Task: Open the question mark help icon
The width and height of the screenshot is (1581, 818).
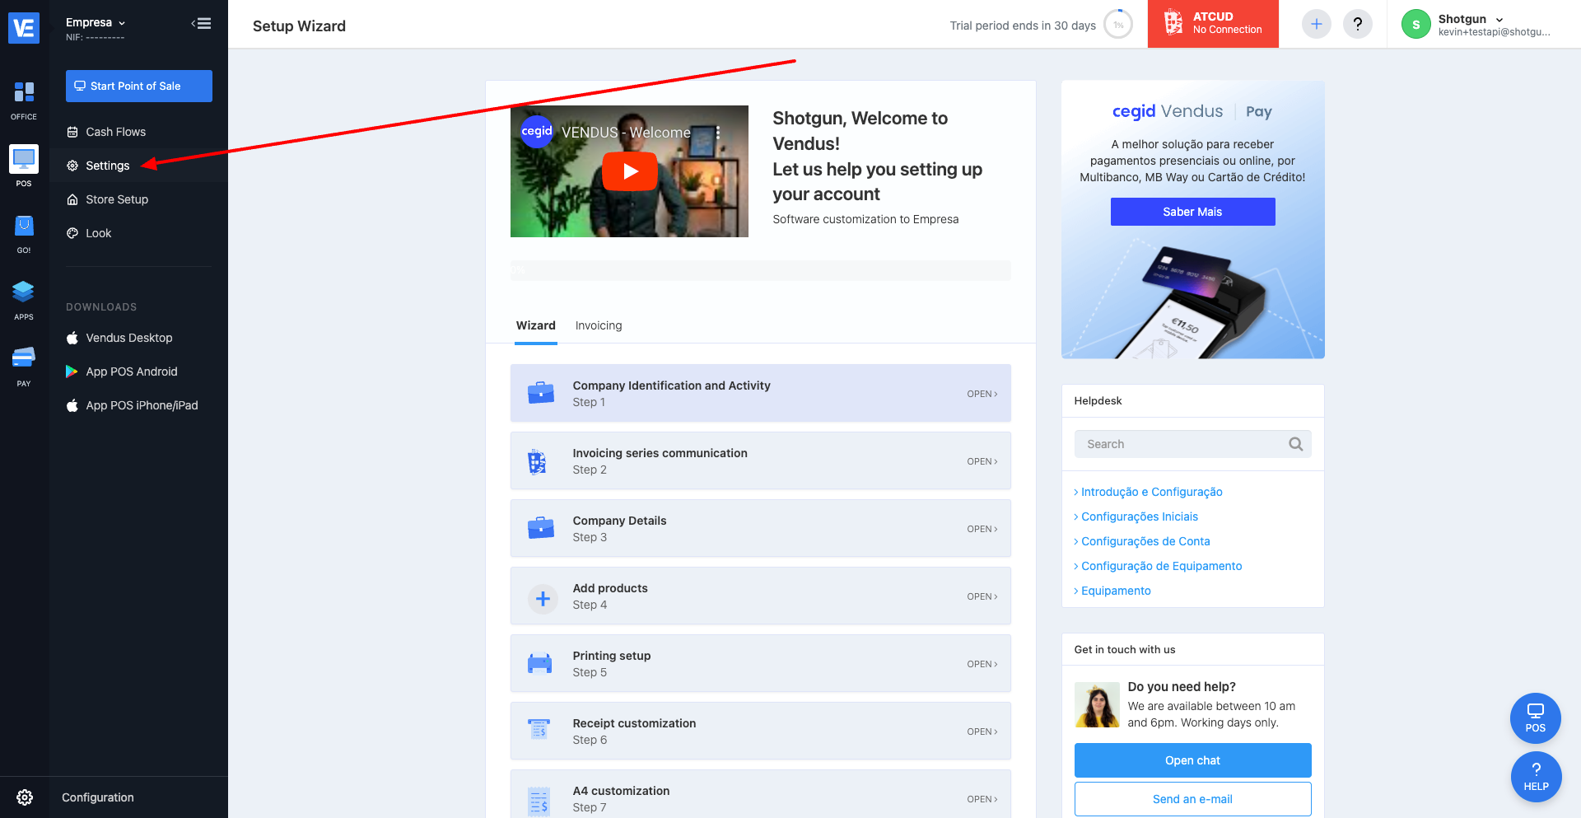Action: click(x=1358, y=24)
